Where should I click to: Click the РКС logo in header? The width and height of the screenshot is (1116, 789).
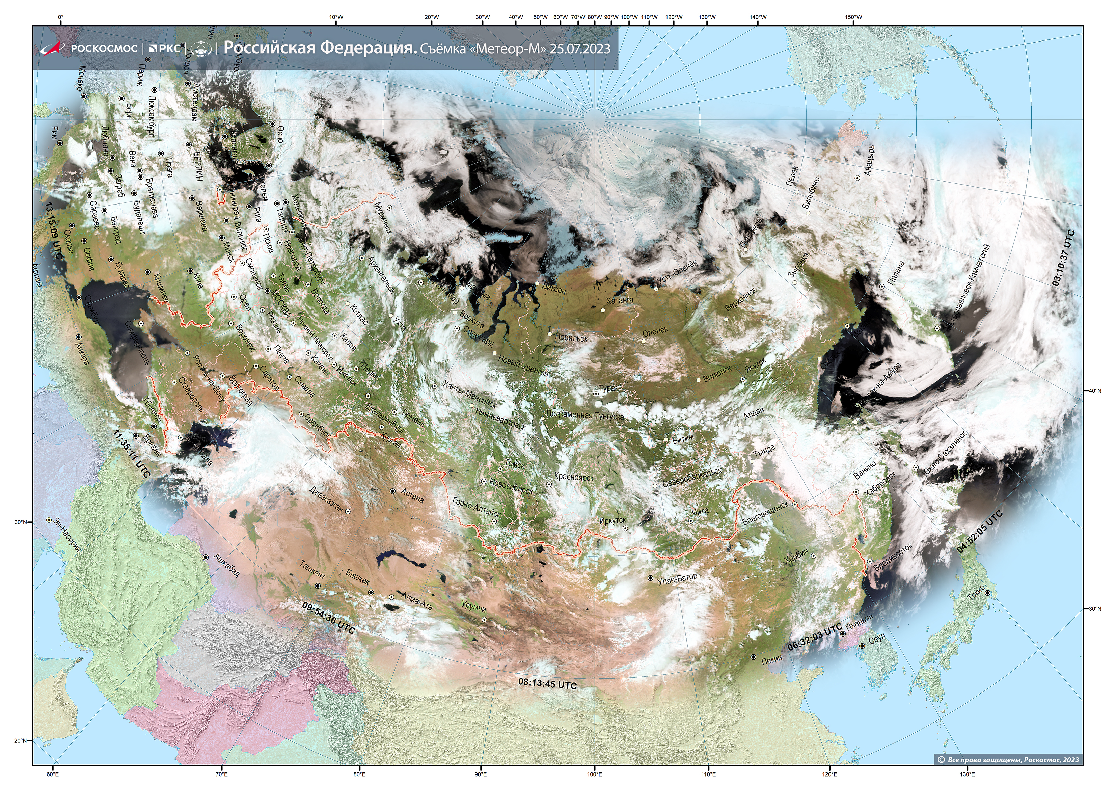pyautogui.click(x=164, y=49)
